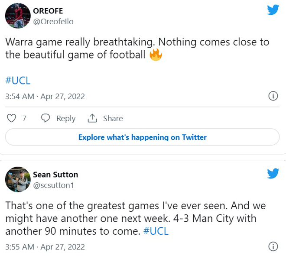The height and width of the screenshot is (256, 286).
Task: Like OREOFE's tweet with the heart icon
Action: pyautogui.click(x=11, y=118)
